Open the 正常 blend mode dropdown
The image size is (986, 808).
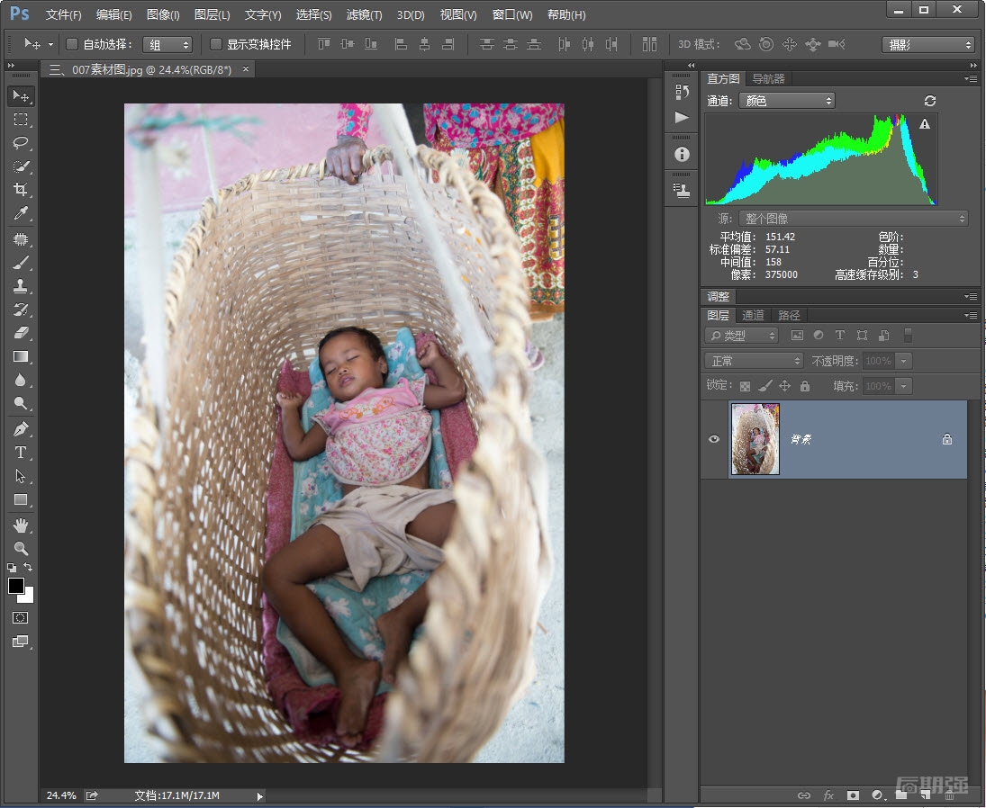(754, 361)
